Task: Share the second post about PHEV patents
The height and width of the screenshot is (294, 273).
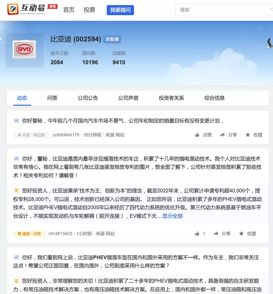Action: [x=216, y=234]
